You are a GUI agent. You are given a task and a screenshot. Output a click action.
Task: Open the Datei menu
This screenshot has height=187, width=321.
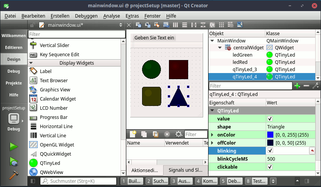click(x=10, y=16)
